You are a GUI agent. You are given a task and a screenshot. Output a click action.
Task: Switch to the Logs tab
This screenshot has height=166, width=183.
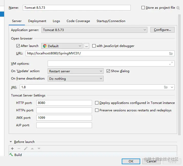point(56,21)
